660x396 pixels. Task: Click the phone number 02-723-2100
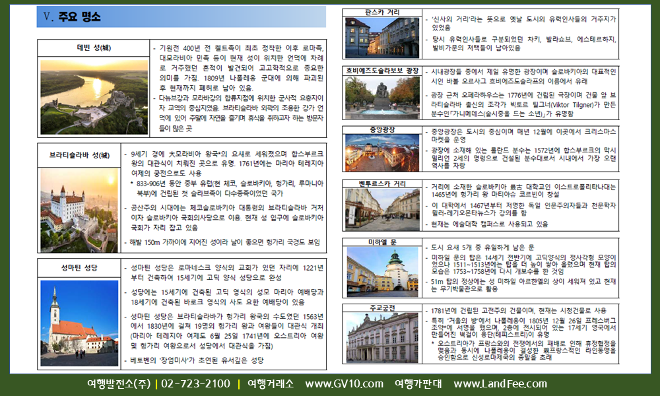click(x=196, y=384)
